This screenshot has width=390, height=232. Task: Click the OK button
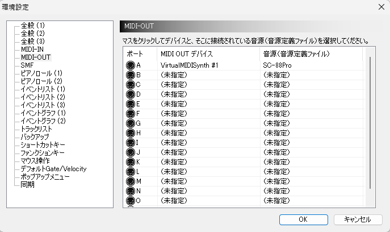[304, 219]
